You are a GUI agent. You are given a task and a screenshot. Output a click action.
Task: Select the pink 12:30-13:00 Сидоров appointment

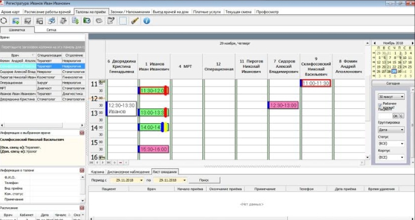[283, 105]
